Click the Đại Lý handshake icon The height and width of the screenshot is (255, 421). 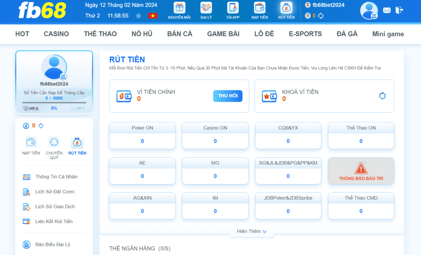tap(206, 8)
